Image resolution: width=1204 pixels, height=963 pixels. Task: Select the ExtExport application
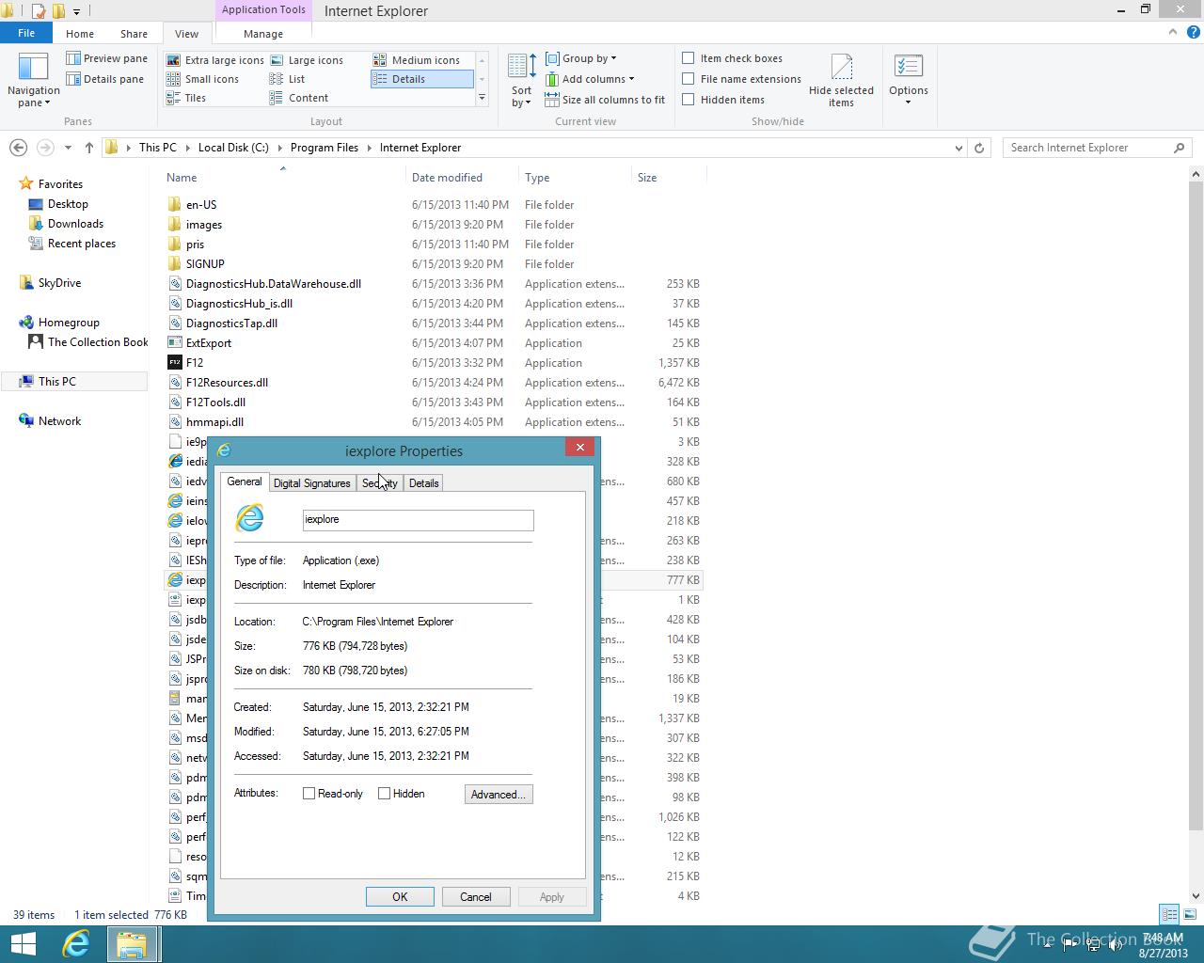pos(208,343)
